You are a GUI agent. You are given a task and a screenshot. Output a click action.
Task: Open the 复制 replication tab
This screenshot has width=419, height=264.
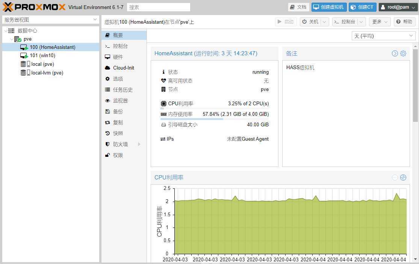pyautogui.click(x=124, y=123)
